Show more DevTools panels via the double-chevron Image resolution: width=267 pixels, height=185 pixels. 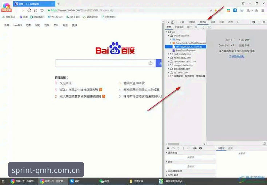click(238, 22)
